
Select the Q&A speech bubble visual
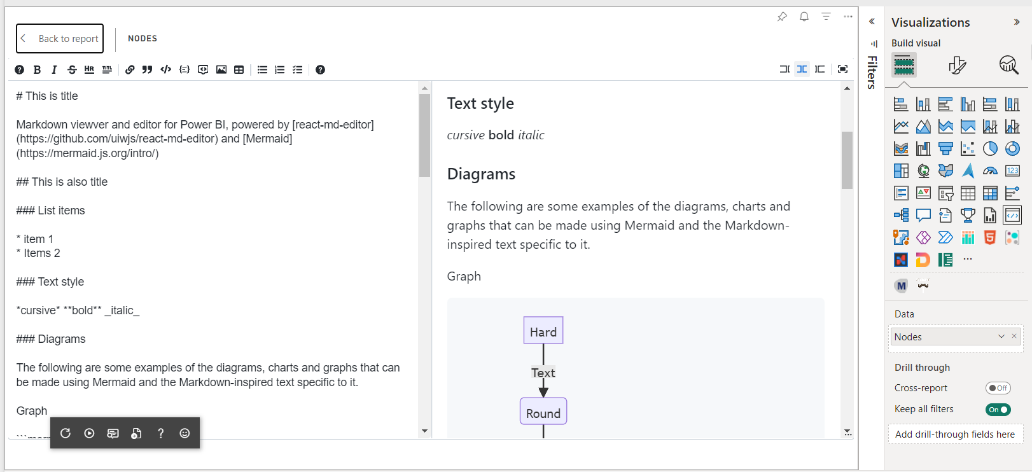click(x=923, y=215)
